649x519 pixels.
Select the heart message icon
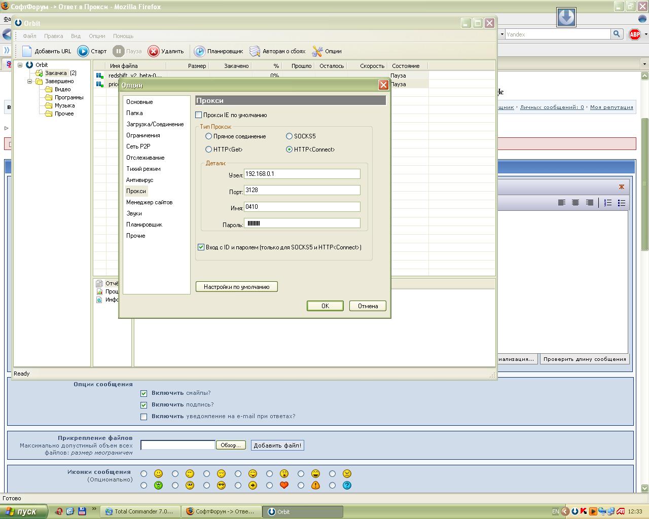click(x=284, y=485)
